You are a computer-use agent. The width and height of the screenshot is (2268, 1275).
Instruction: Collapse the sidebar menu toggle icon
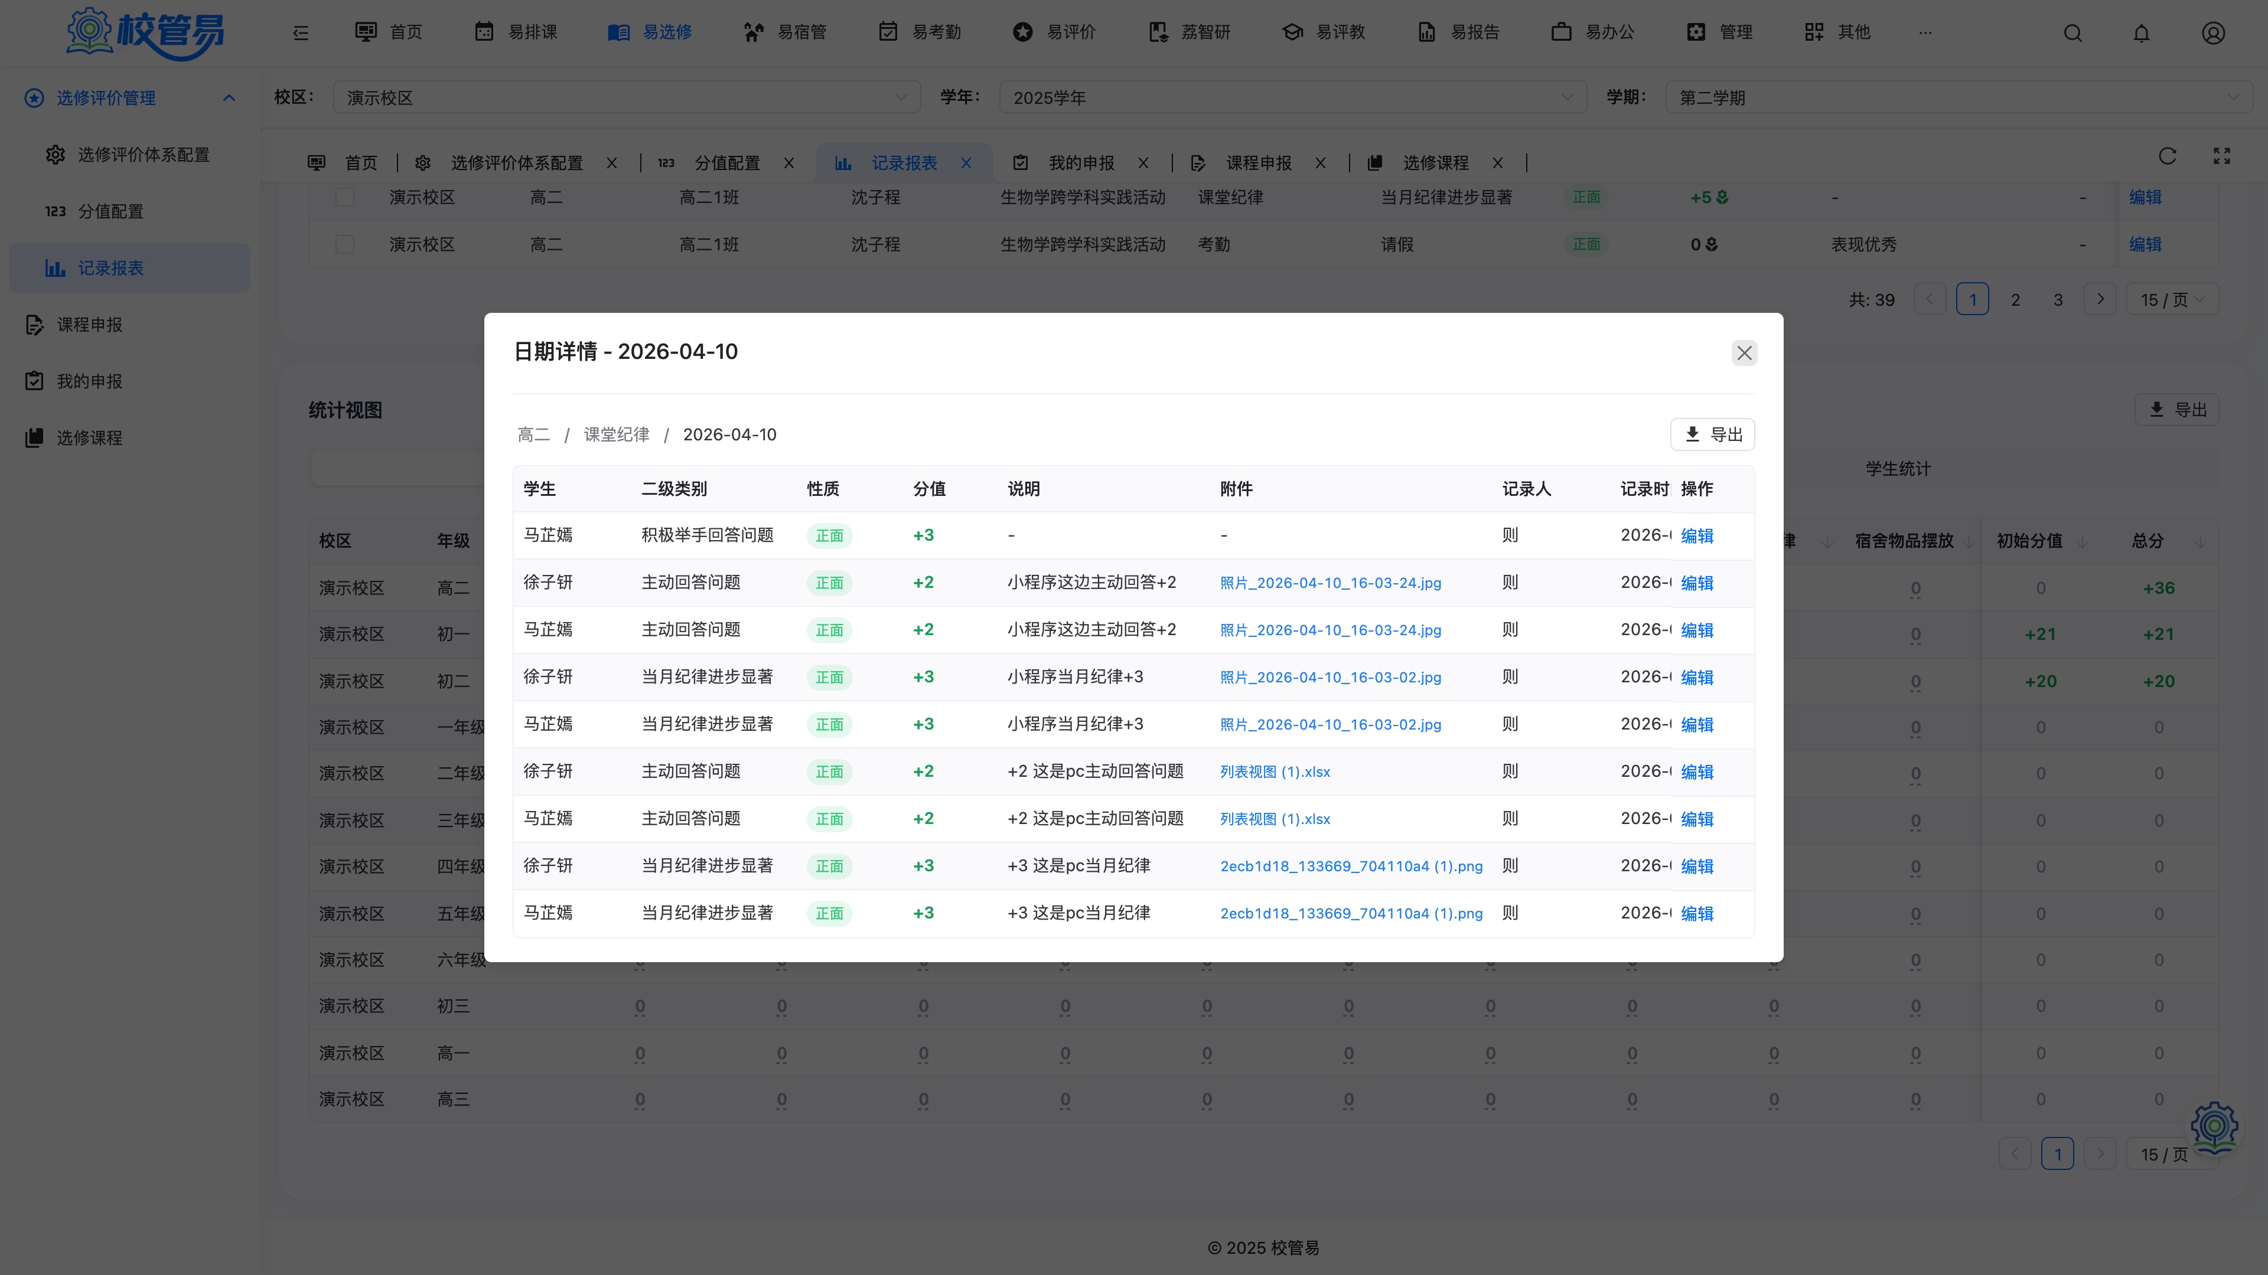300,32
